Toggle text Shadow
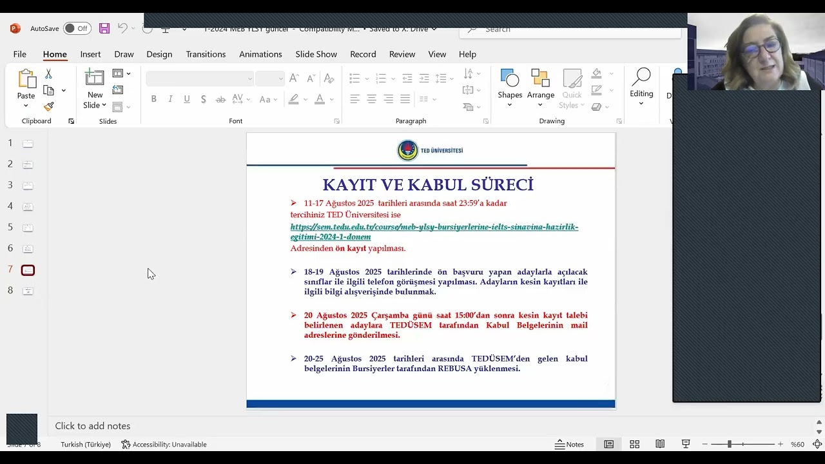Viewport: 825px width, 464px height. click(x=204, y=99)
